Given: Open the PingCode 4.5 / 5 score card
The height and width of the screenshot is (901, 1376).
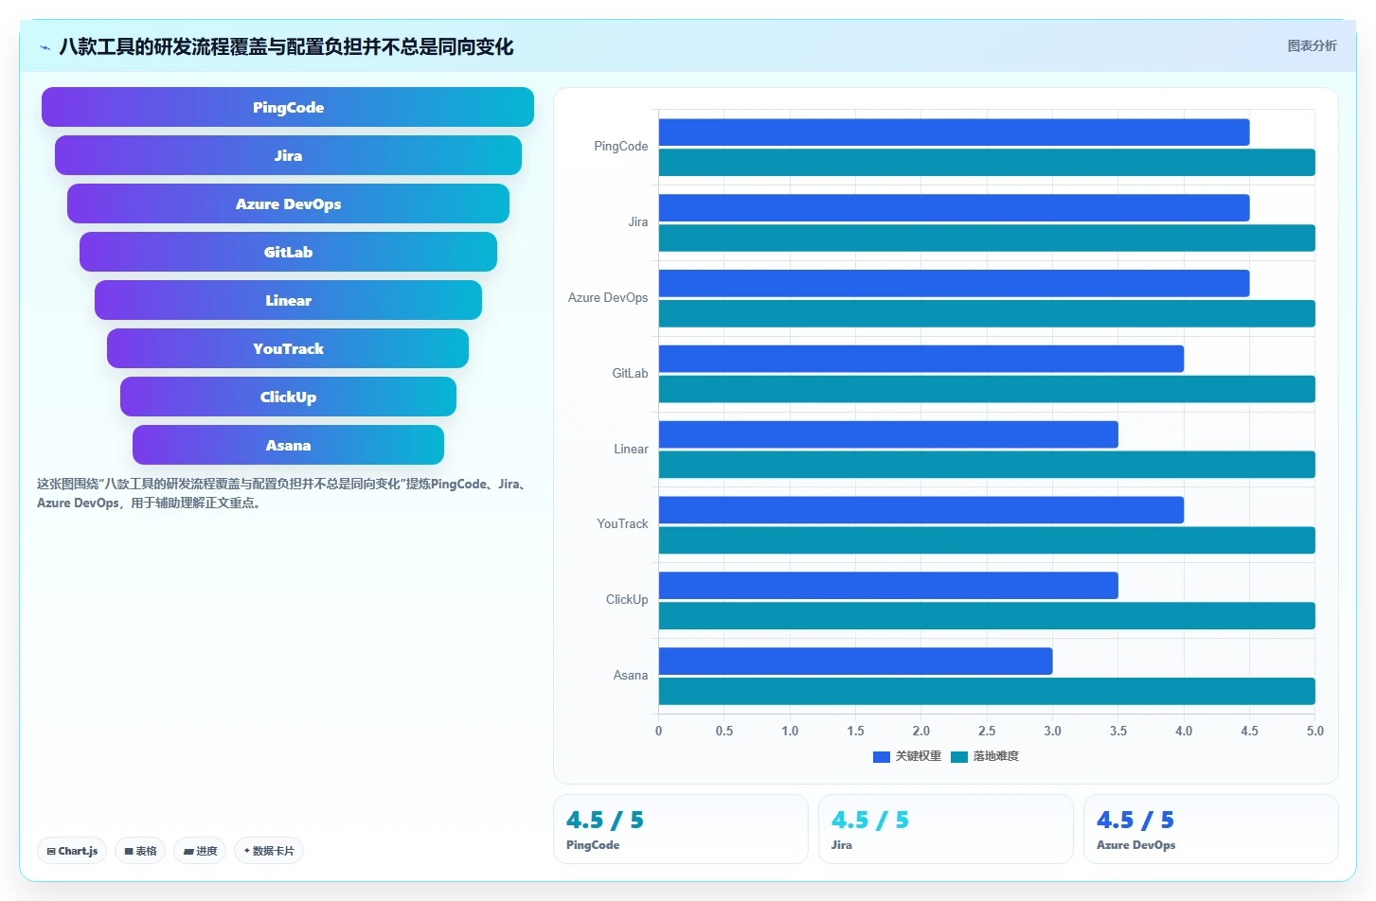Looking at the screenshot, I should point(681,829).
